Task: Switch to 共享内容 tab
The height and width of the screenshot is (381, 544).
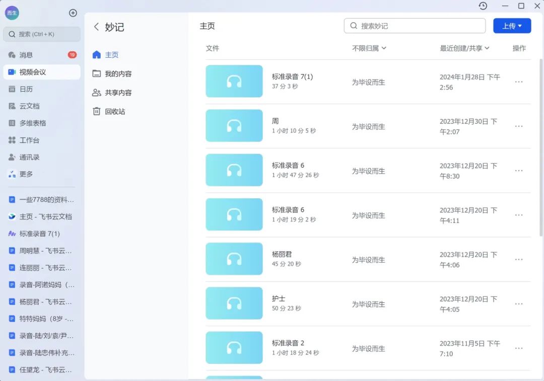Action: click(118, 93)
